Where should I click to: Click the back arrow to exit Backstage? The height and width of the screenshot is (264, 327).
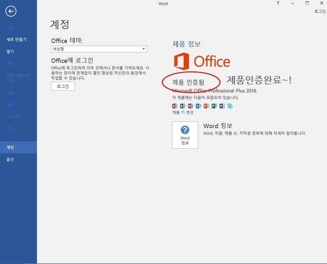point(11,11)
